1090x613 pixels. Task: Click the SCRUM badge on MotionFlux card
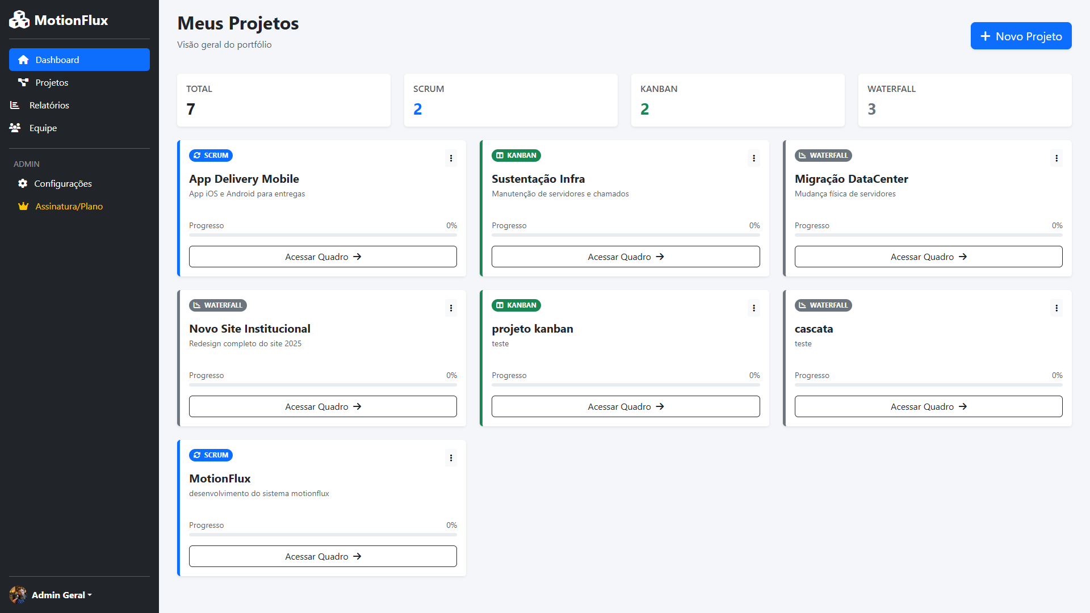coord(211,455)
